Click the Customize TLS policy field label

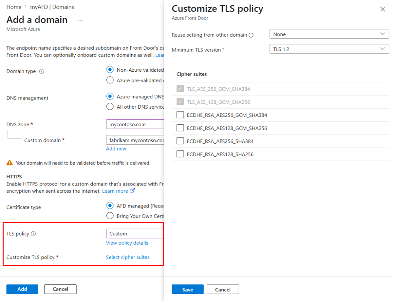pos(30,257)
